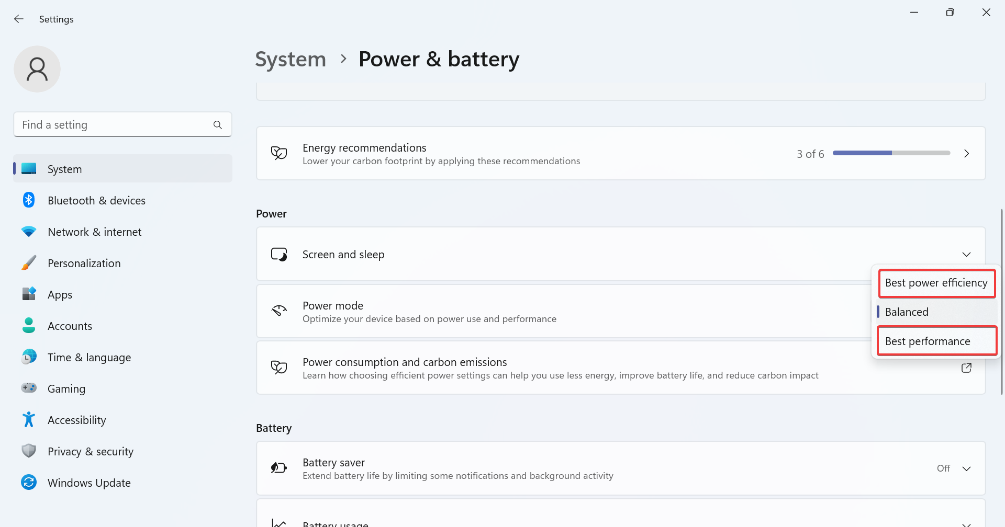Expand the Screen and sleep section

[x=966, y=255]
